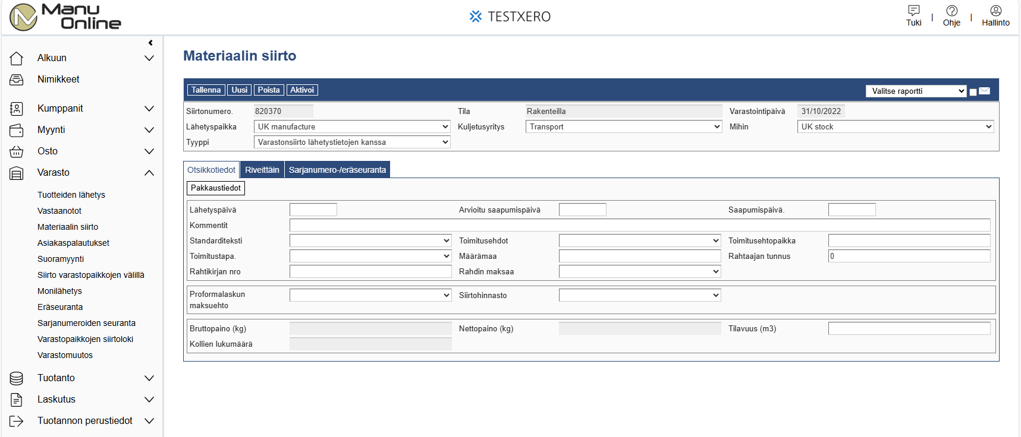Open Suoramyynti in sidebar

click(61, 259)
